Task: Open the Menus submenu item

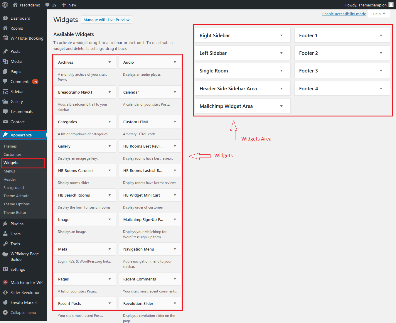Action: pos(9,171)
